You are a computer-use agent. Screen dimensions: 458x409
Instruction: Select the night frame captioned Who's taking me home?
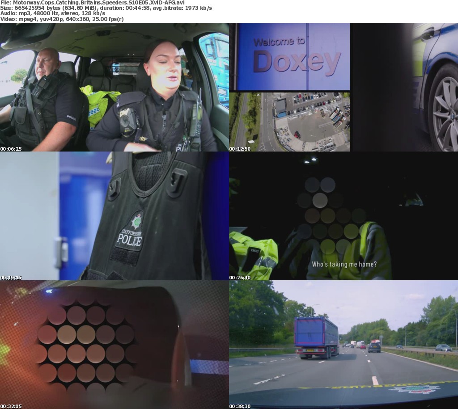point(343,216)
